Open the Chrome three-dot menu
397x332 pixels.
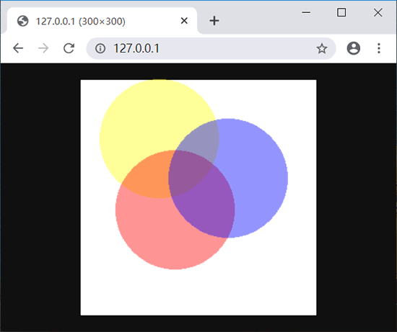pos(379,48)
